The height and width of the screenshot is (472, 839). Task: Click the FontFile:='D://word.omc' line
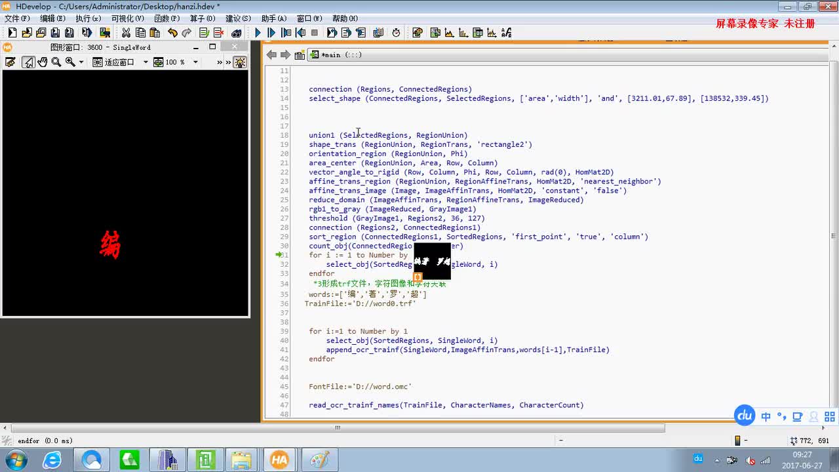click(x=360, y=387)
